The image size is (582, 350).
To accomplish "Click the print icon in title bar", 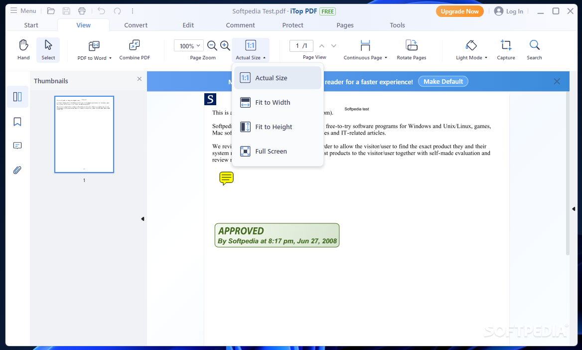I will [x=82, y=11].
